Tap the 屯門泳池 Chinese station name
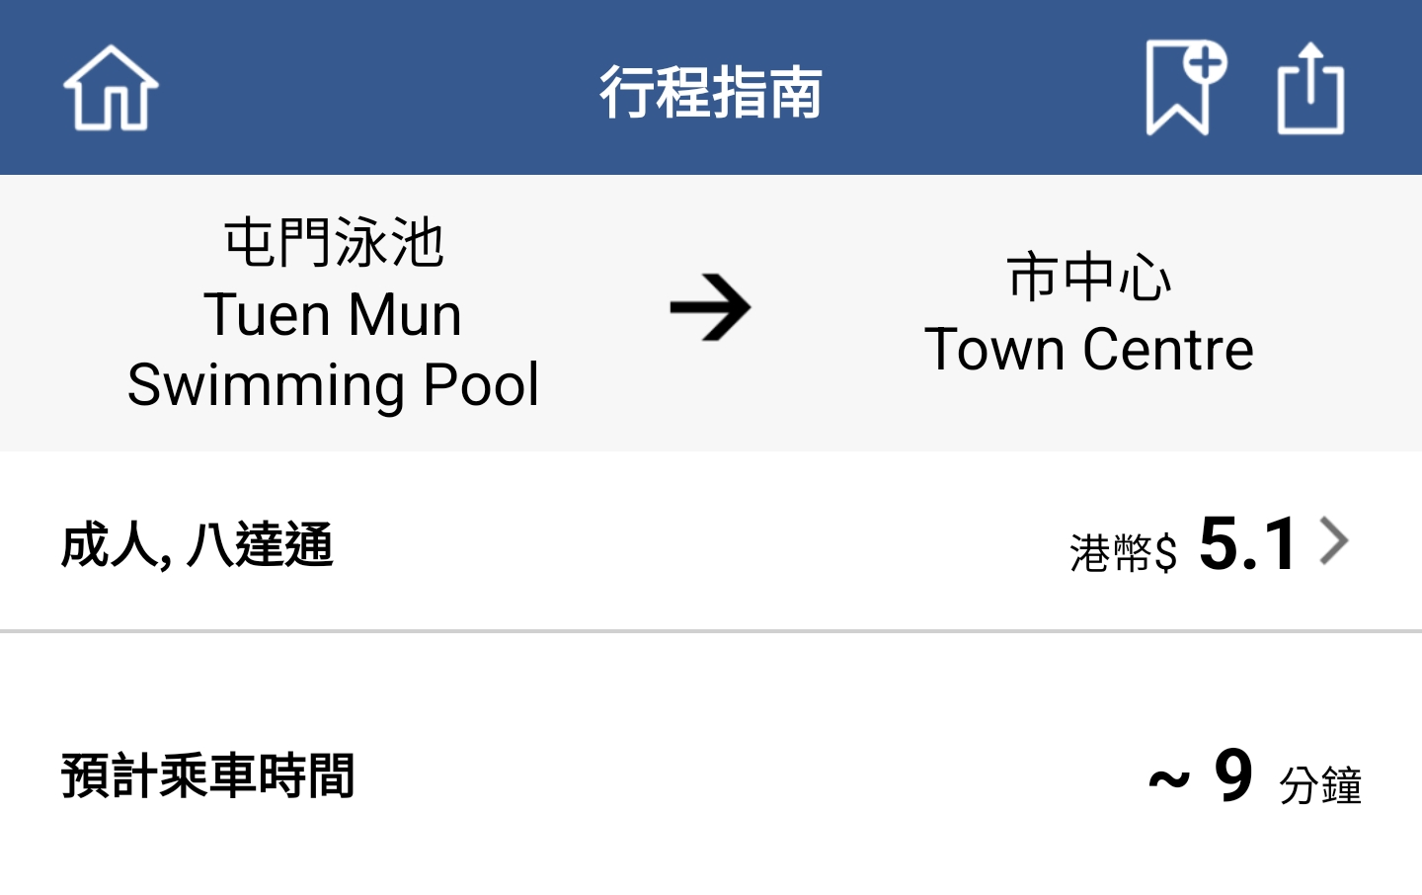This screenshot has width=1422, height=895. pos(334,243)
